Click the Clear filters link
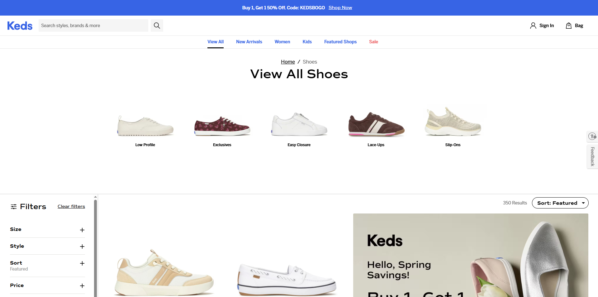 tap(71, 206)
